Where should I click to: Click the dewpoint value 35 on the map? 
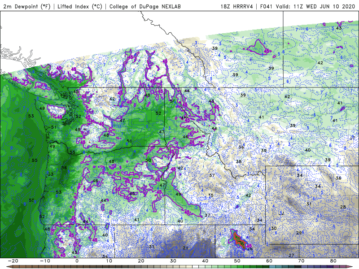pyautogui.click(x=211, y=195)
